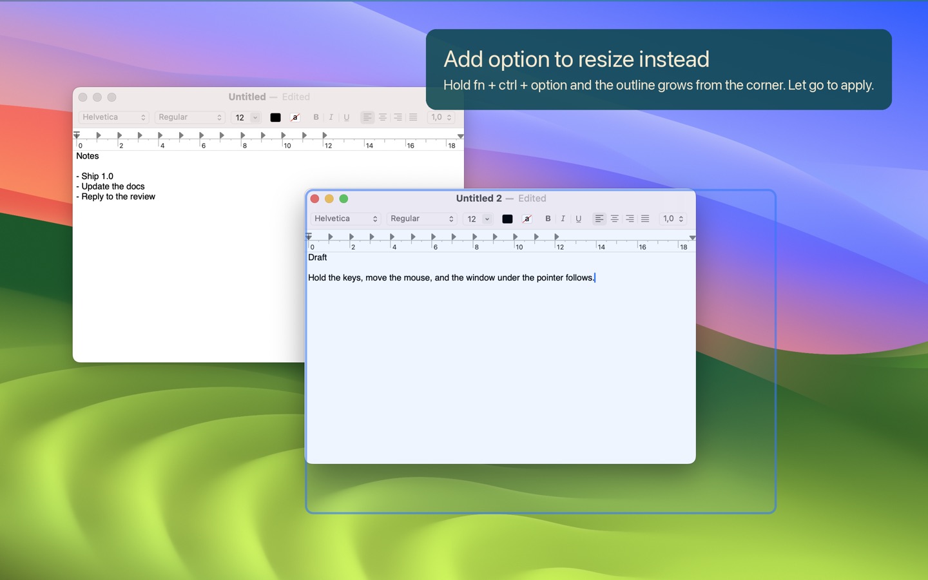Expand font size arrow in Untitled 2
Viewport: 928px width, 580px height.
pos(487,219)
